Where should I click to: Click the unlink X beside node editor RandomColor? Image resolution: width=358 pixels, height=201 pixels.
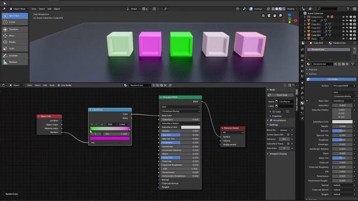(x=166, y=85)
